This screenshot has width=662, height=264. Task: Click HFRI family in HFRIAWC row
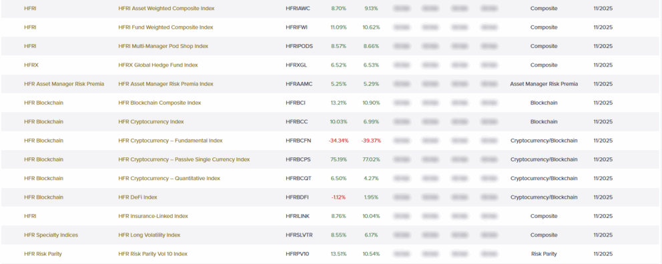coord(30,9)
